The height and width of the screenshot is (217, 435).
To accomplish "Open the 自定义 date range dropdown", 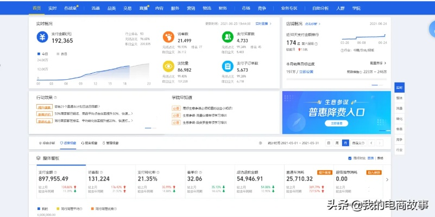I will pos(360,143).
